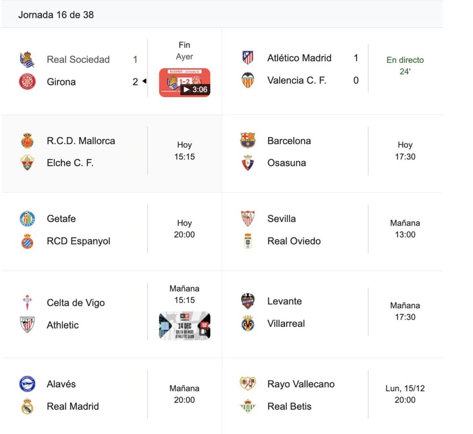
Task: Open the Atlético Madrid live match
Action: 405,66
